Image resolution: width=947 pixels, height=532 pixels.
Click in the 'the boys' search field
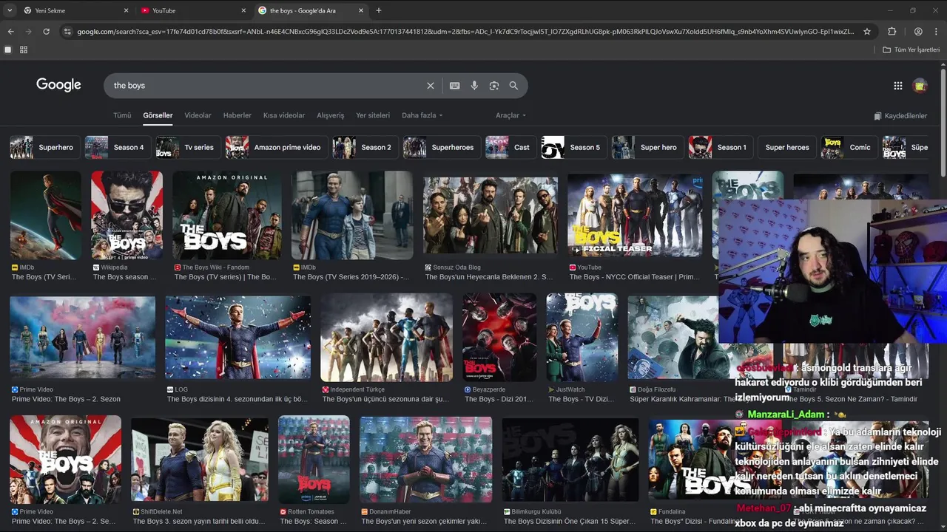click(266, 86)
